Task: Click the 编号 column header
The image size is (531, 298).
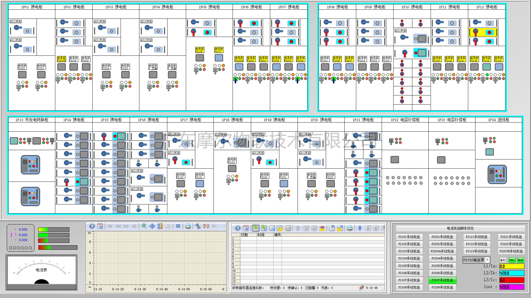Action: pos(277,235)
